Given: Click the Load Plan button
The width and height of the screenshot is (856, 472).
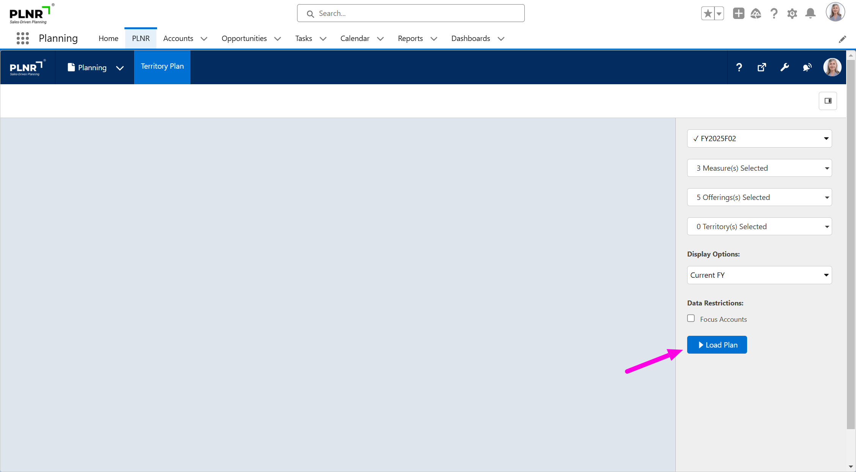Looking at the screenshot, I should (717, 345).
